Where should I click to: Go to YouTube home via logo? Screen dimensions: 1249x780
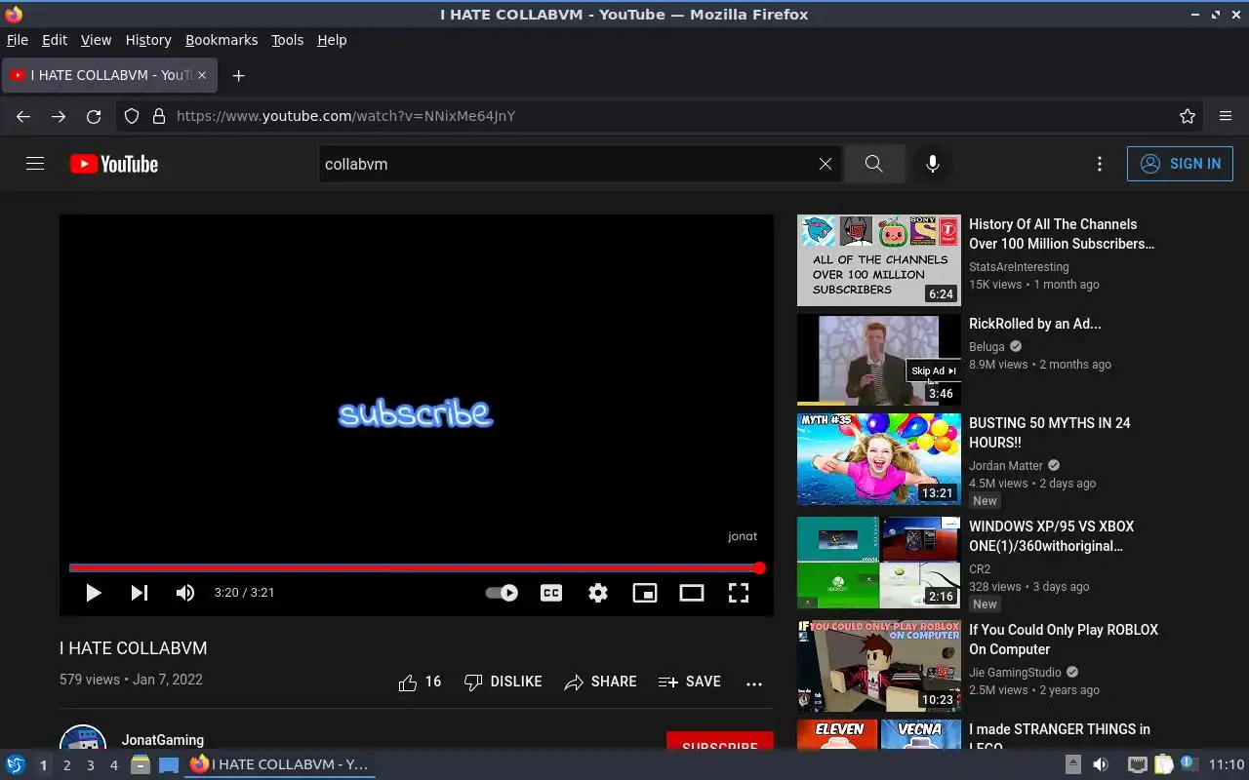coord(114,164)
